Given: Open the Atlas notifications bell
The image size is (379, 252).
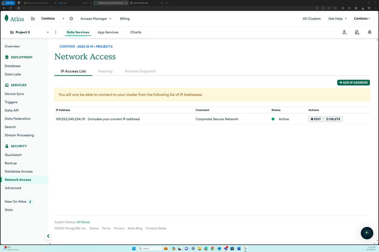Looking at the screenshot, I should [x=369, y=32].
